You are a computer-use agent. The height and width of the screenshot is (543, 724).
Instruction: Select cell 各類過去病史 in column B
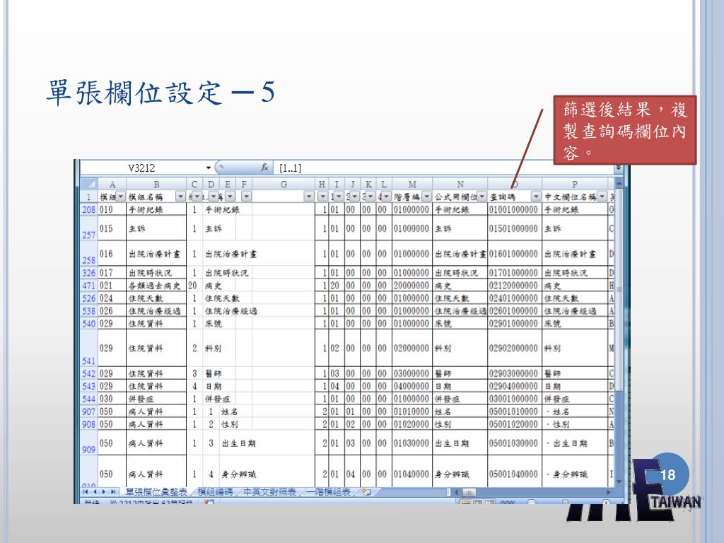click(x=156, y=286)
